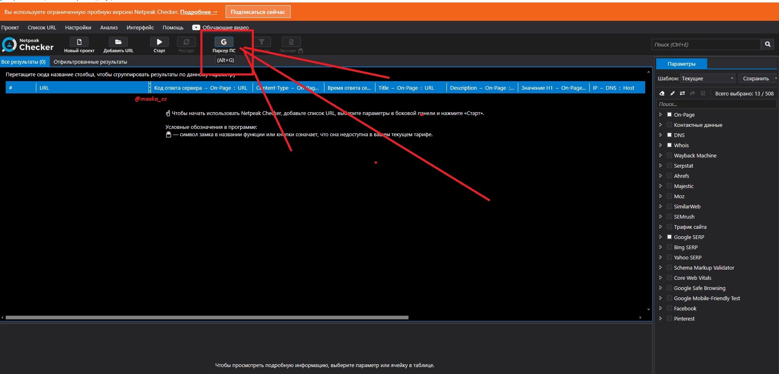This screenshot has width=779, height=374.
Task: Open the Проект menu
Action: click(10, 27)
